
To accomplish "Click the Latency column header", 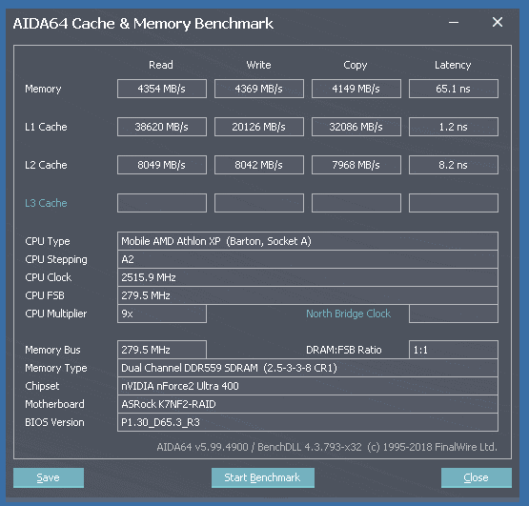I will coord(453,65).
